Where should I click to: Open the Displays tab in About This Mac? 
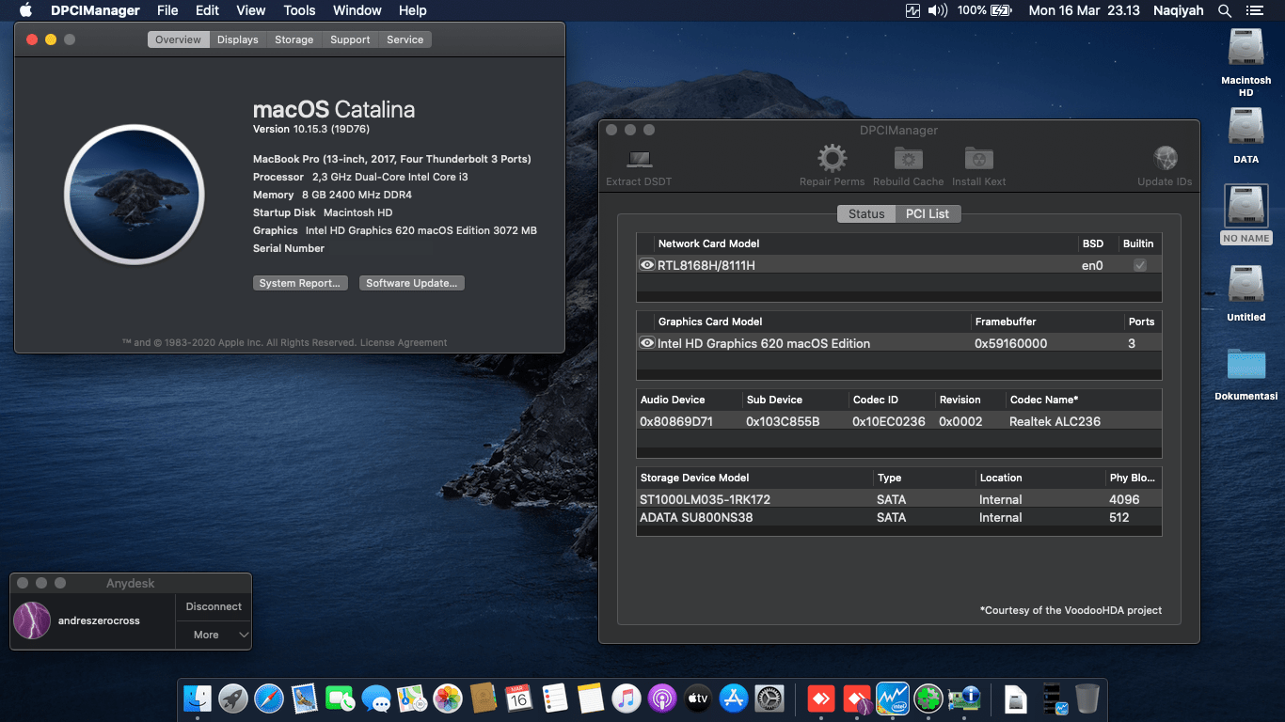238,39
